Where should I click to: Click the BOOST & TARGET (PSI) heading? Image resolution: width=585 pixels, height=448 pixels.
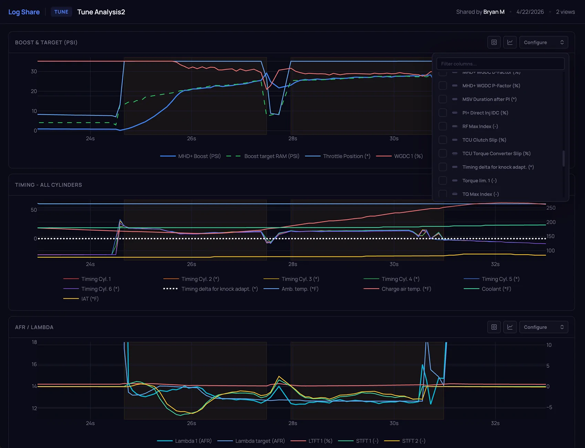(x=46, y=42)
